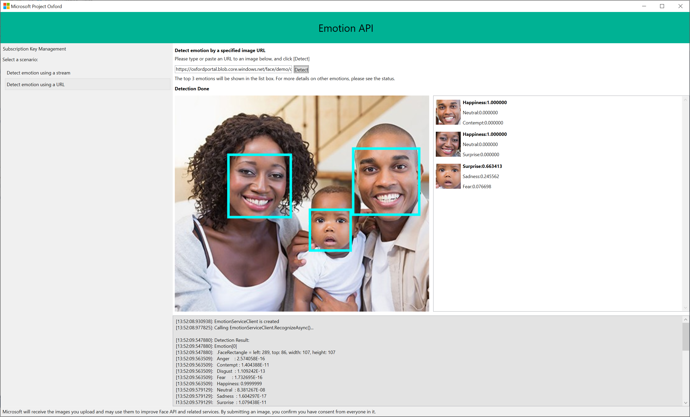Screen dimensions: 690x417
Task: Minimize the Project Oxford window
Action: (x=644, y=6)
